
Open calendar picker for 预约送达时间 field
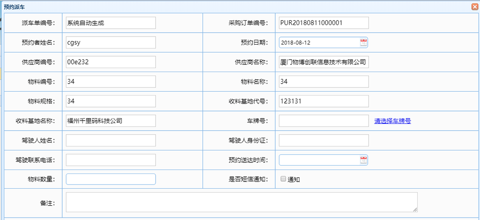(x=363, y=160)
